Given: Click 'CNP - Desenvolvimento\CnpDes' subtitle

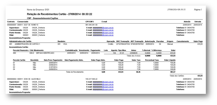Looking at the screenshot, I should 42,18.
